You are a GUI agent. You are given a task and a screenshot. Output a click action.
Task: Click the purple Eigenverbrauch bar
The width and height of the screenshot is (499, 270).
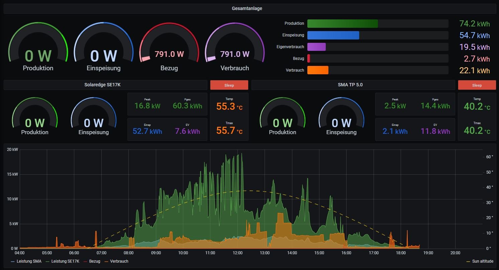tap(316, 47)
